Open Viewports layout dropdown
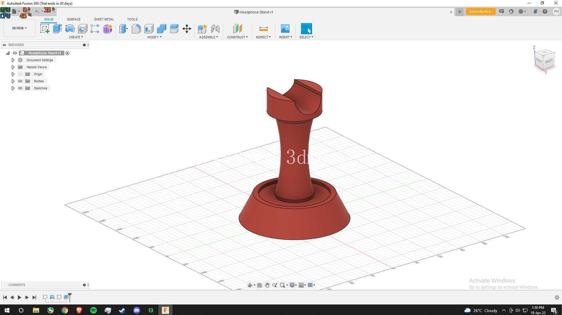The image size is (562, 315). click(x=311, y=285)
